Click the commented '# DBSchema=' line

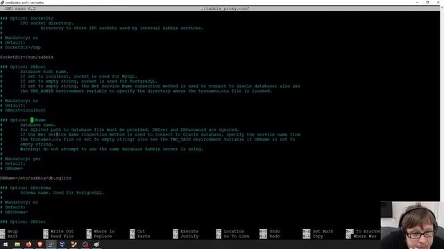14,212
